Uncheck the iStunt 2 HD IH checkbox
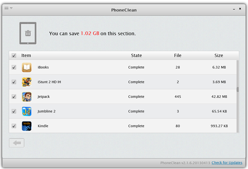The height and width of the screenshot is (169, 248). 14,82
